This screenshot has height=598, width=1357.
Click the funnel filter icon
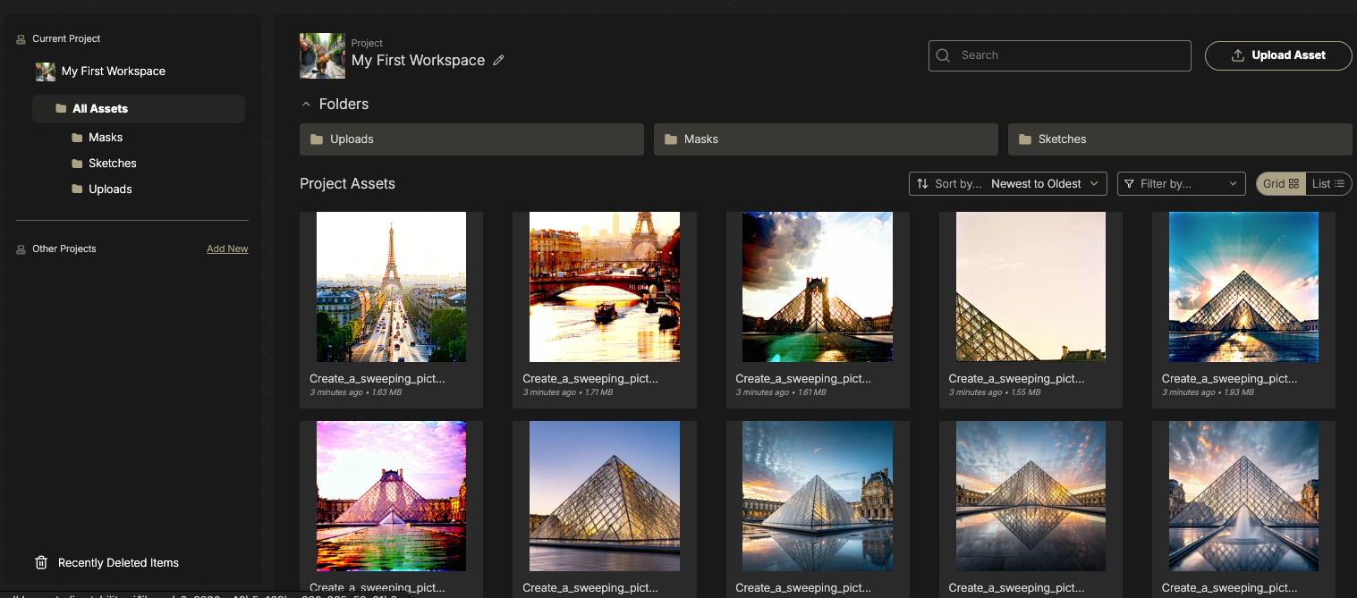click(x=1129, y=183)
